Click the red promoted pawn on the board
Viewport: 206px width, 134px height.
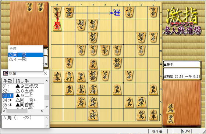(57, 25)
